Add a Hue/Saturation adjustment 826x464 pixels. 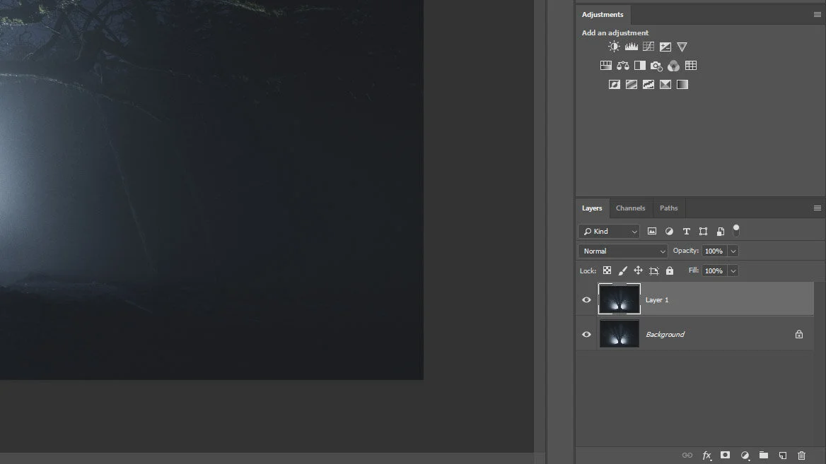(x=605, y=65)
